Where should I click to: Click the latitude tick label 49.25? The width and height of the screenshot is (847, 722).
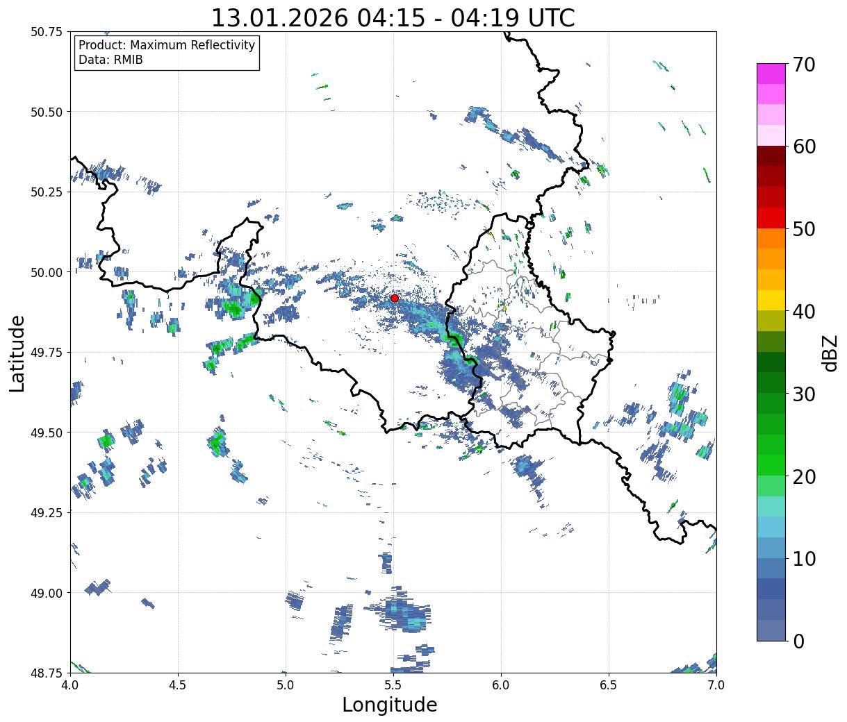pyautogui.click(x=47, y=513)
